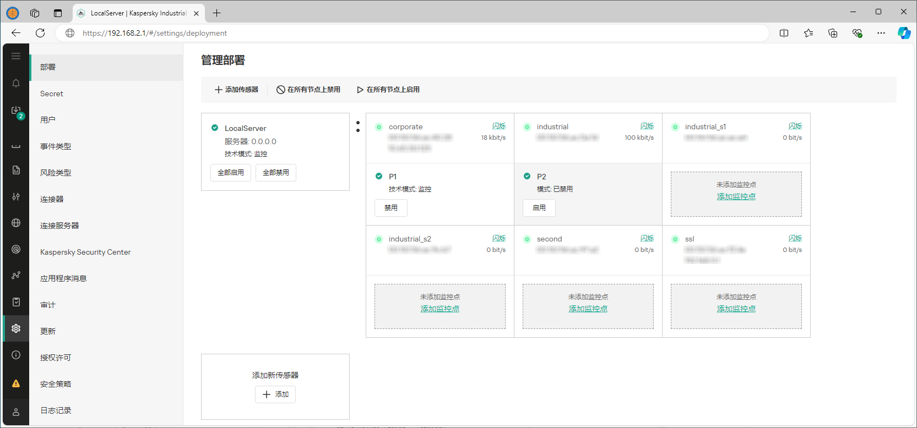Viewport: 917px width, 428px height.
Task: Select 用户 in settings menu
Action: click(x=48, y=120)
